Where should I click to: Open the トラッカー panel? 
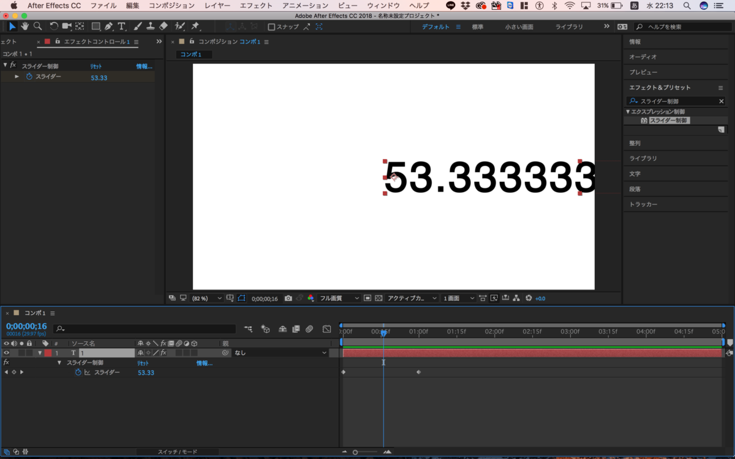tap(643, 204)
